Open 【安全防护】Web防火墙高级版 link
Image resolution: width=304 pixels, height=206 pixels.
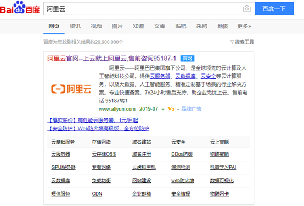(98, 129)
